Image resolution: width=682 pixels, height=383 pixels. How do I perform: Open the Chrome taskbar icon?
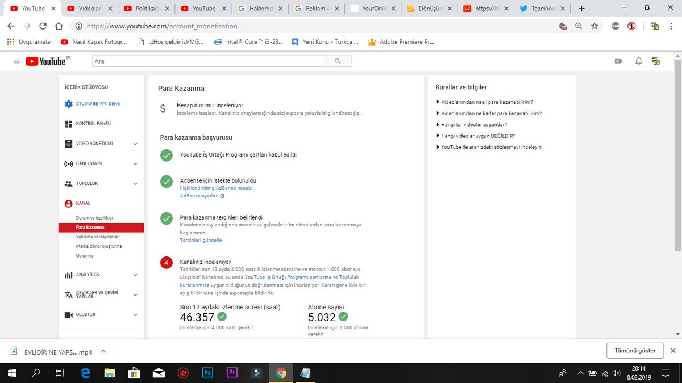tap(281, 373)
